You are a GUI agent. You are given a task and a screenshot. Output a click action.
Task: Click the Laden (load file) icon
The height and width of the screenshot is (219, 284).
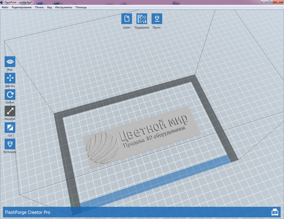127,18
